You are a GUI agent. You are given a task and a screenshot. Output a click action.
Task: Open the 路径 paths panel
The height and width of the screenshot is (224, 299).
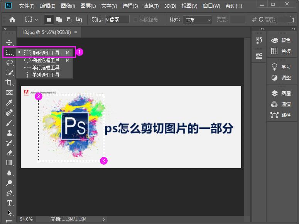tap(281, 115)
